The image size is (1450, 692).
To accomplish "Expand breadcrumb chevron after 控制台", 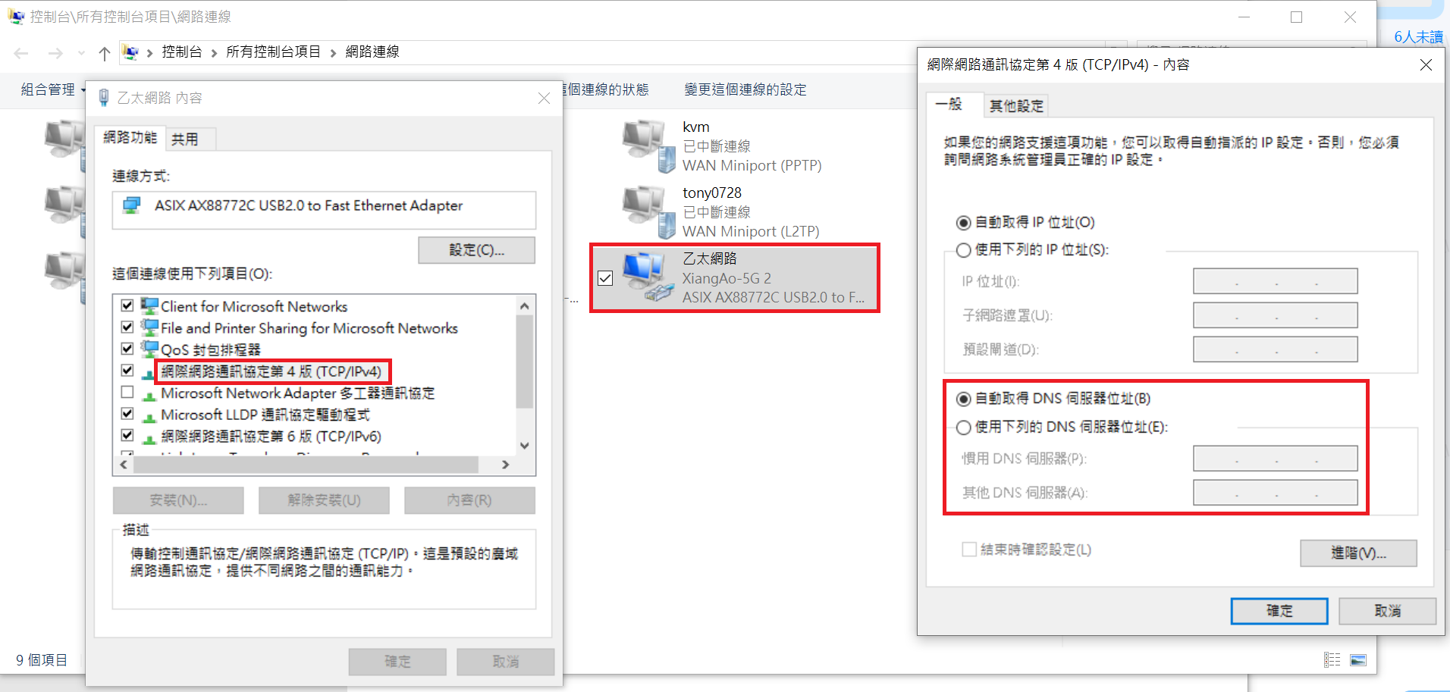I will [214, 52].
